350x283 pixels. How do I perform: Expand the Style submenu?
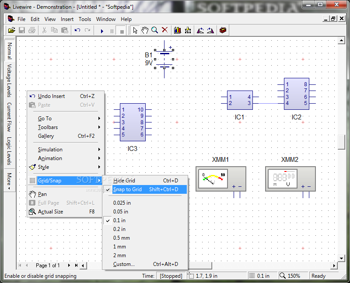click(65, 167)
